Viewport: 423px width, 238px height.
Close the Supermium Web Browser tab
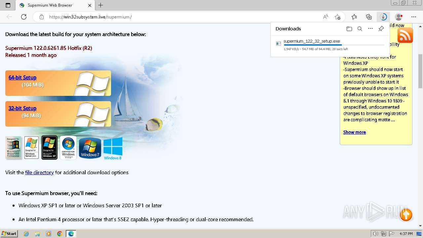90,5
